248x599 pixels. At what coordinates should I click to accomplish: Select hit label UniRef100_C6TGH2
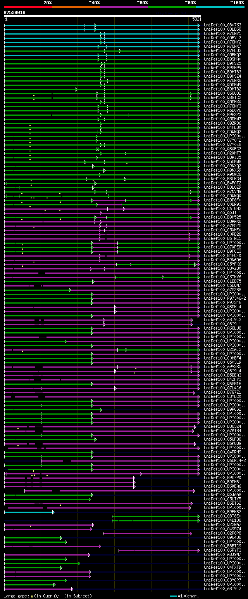coord(222,208)
